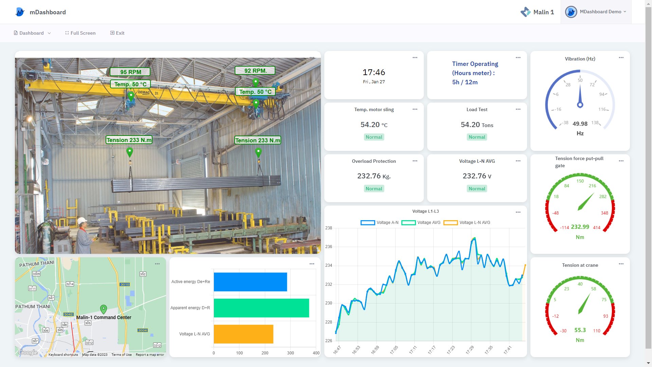The width and height of the screenshot is (652, 367).
Task: Toggle Voltage L-N AVG series in legend
Action: pyautogui.click(x=467, y=223)
